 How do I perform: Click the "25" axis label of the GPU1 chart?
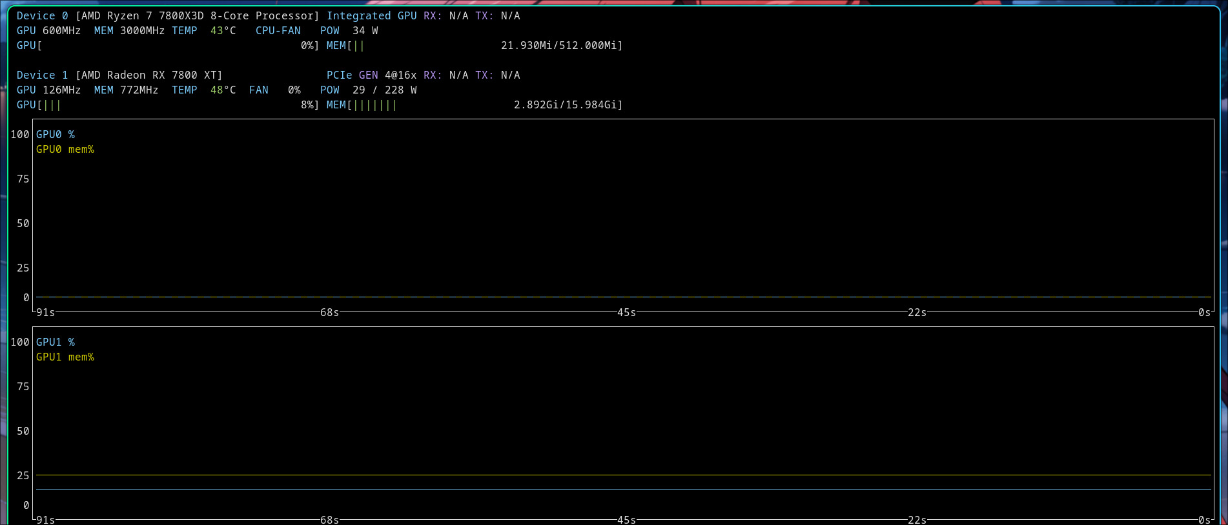(23, 475)
